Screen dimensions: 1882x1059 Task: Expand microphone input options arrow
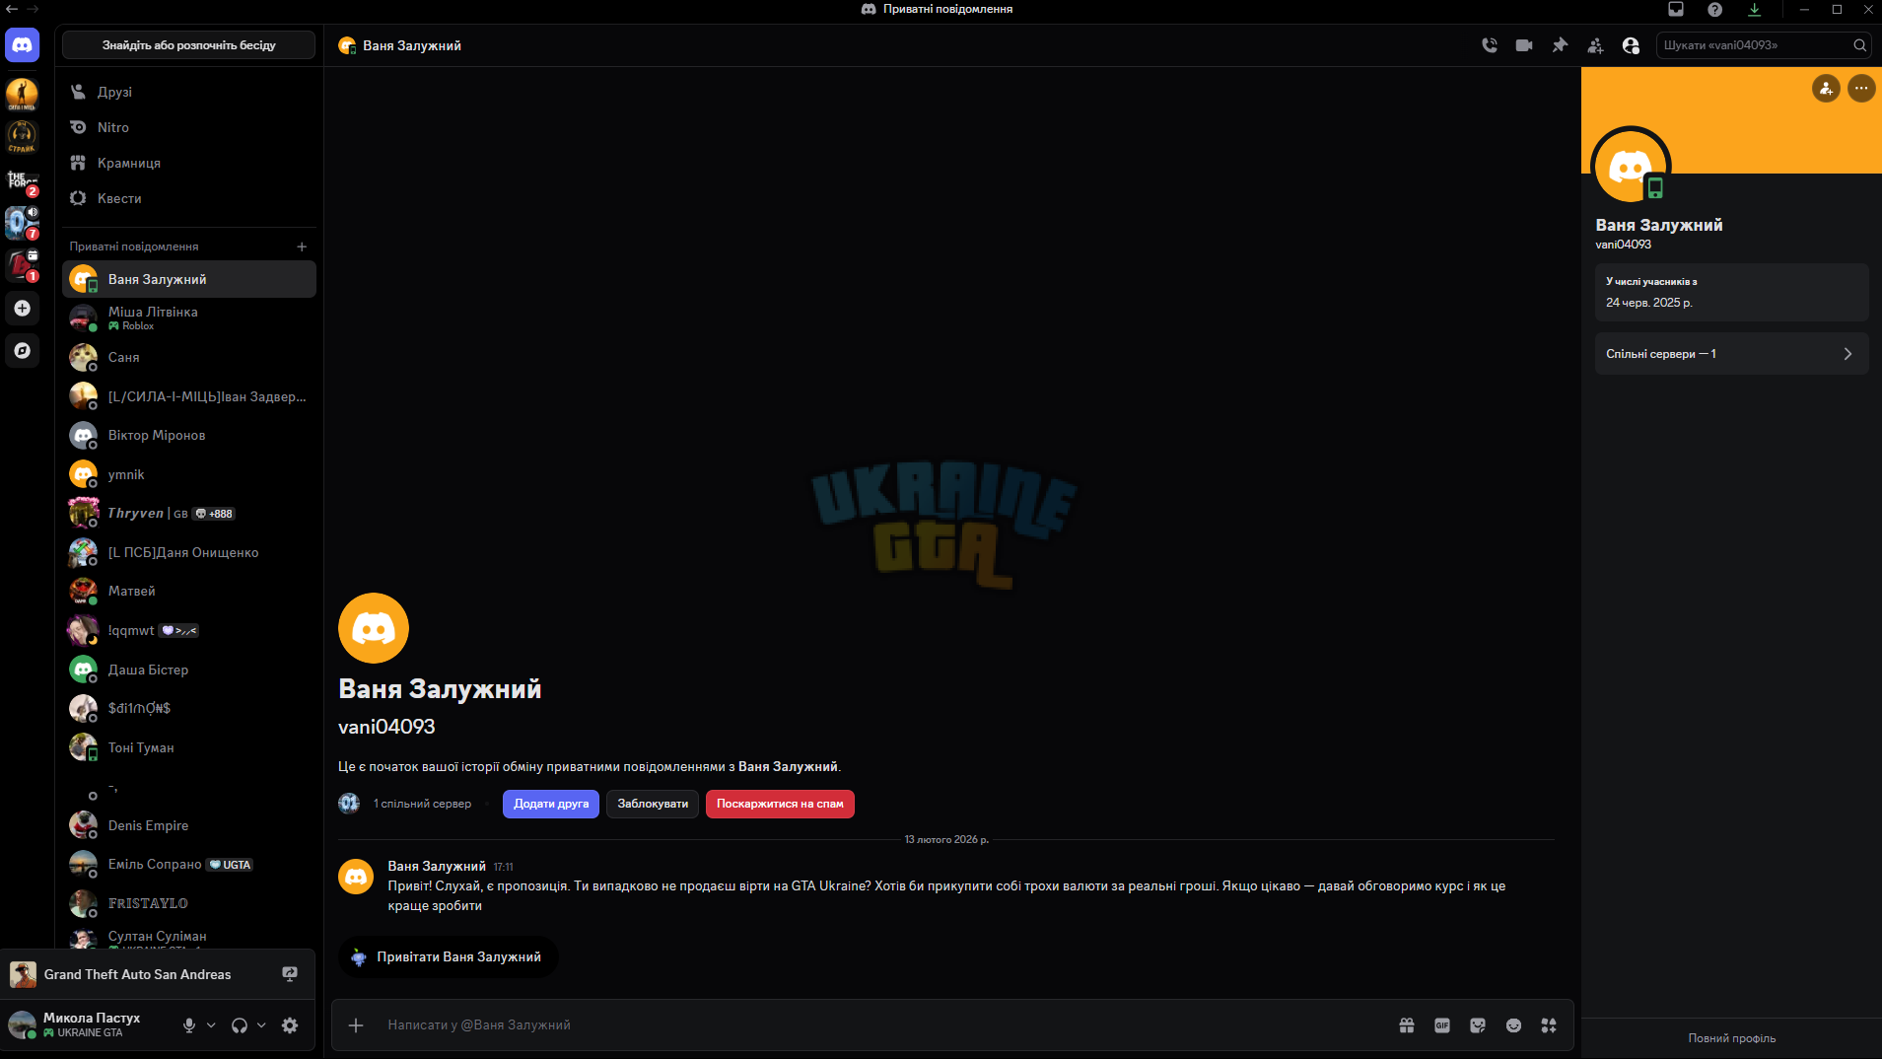(211, 1025)
